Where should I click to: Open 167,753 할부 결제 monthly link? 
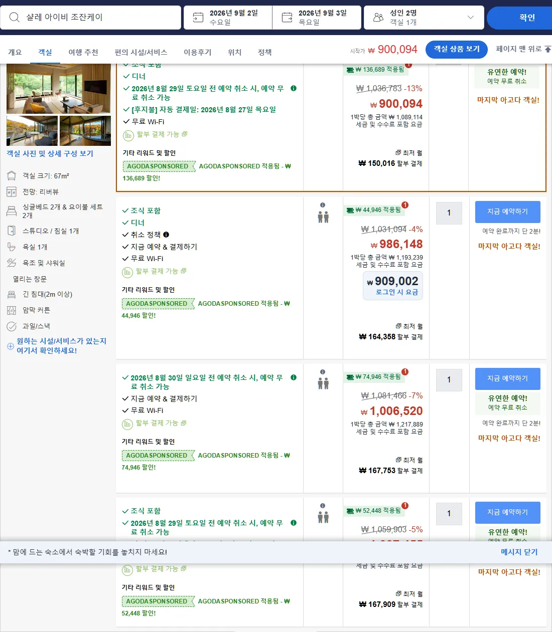[391, 471]
